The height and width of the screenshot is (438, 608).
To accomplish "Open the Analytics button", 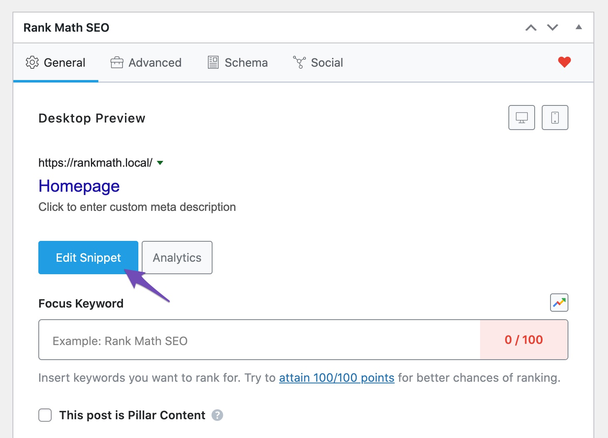I will [177, 258].
